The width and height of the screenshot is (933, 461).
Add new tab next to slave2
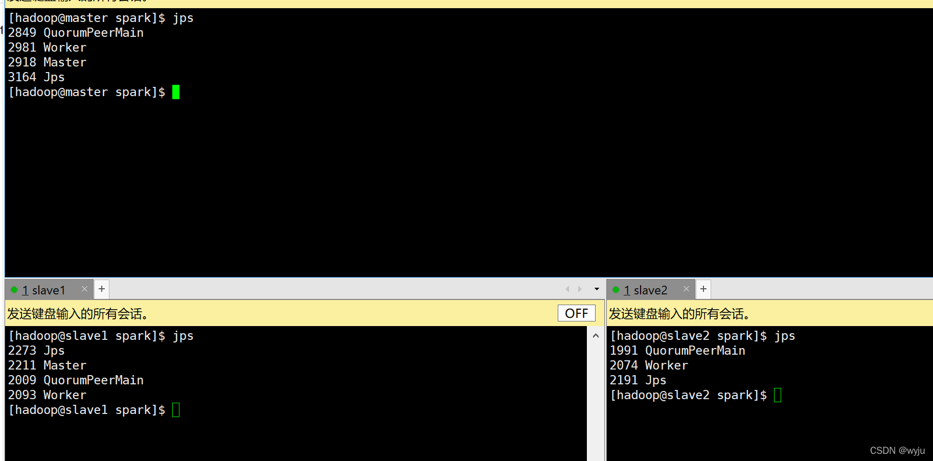coord(703,289)
